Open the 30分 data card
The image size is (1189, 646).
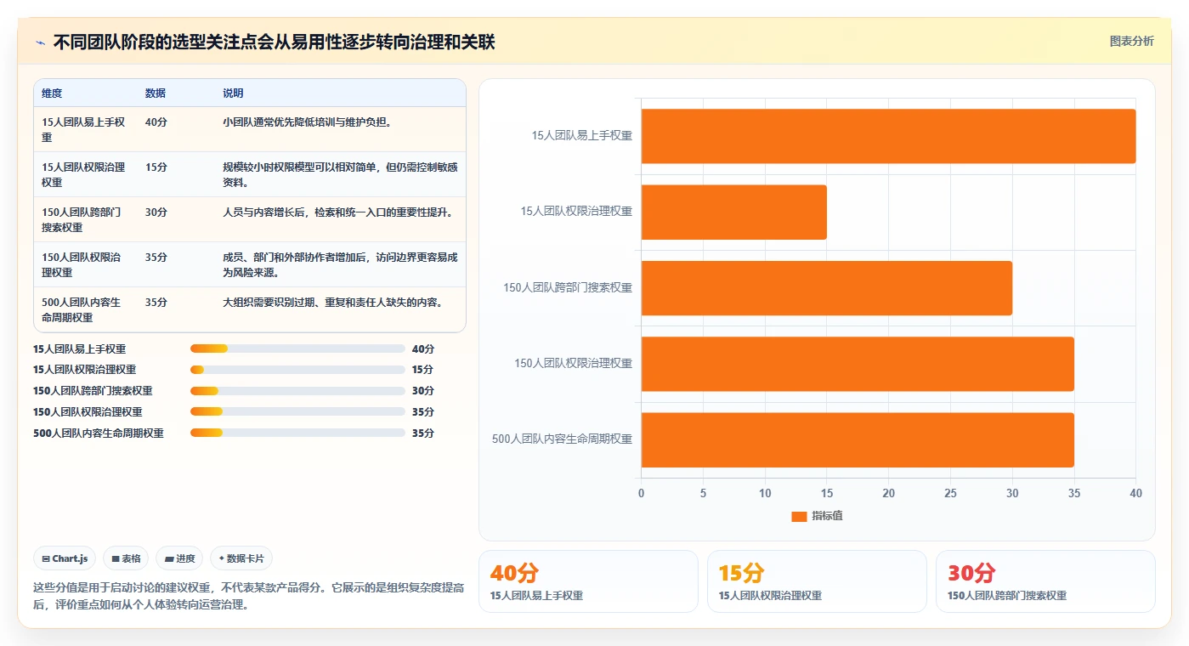[1045, 581]
